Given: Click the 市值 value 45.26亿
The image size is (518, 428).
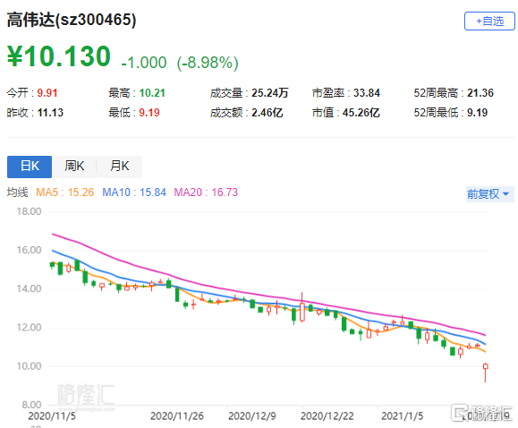Looking at the screenshot, I should [x=361, y=113].
